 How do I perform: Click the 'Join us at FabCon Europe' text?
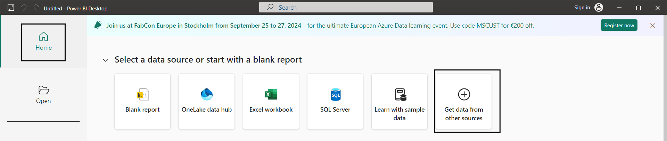pyautogui.click(x=204, y=25)
